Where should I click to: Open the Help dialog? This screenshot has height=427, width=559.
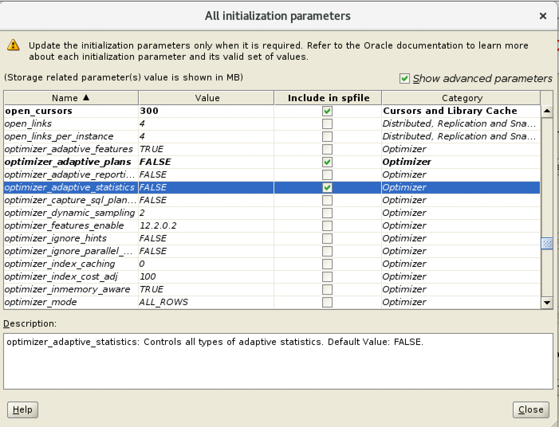tap(22, 409)
